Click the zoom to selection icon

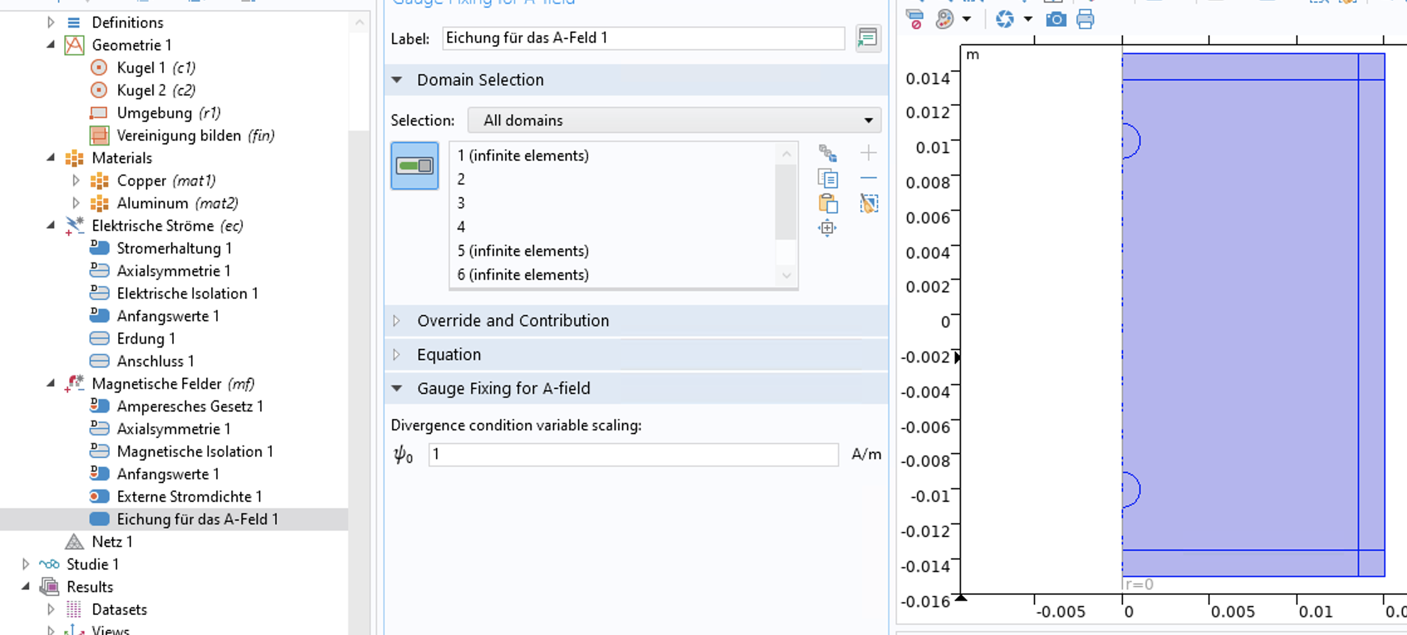click(x=828, y=228)
